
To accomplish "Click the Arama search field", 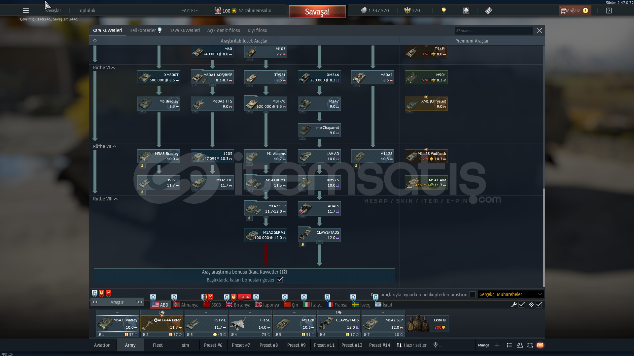I will 494,31.
